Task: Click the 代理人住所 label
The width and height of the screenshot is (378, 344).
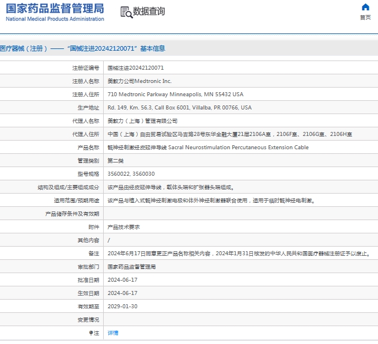Action: (86, 134)
